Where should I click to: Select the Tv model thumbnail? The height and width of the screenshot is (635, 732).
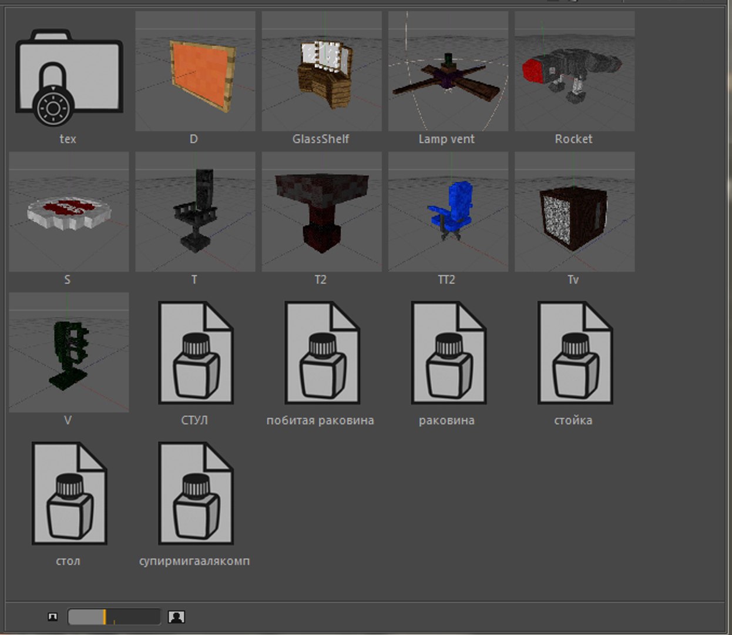click(575, 212)
